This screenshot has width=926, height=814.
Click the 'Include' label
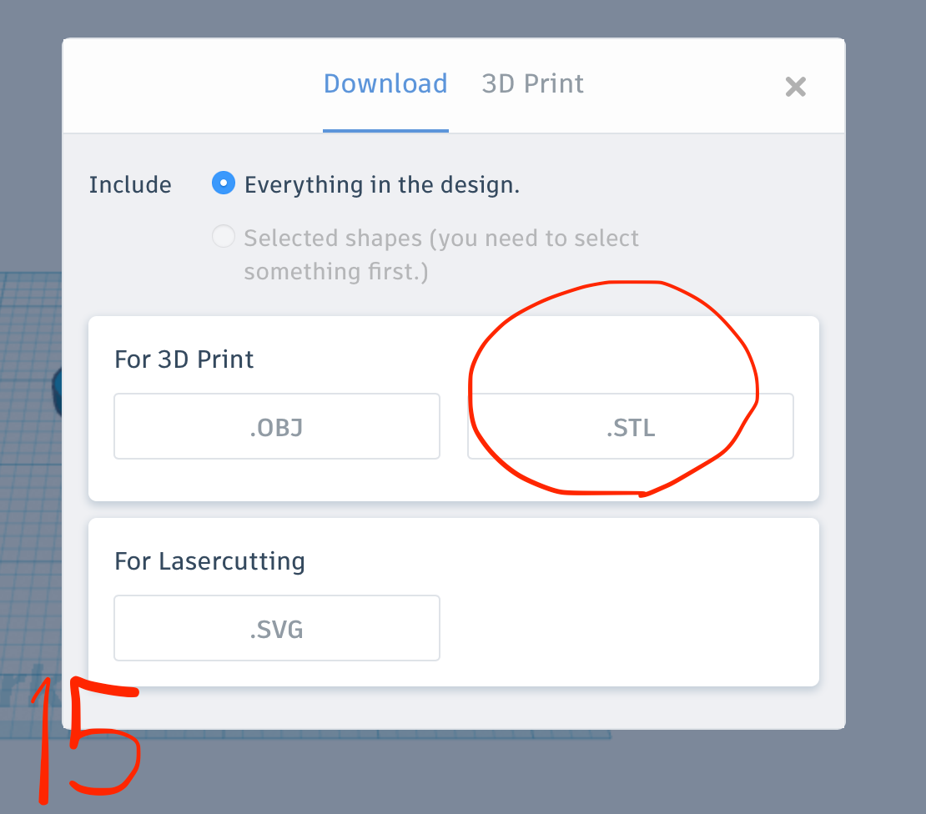click(130, 185)
